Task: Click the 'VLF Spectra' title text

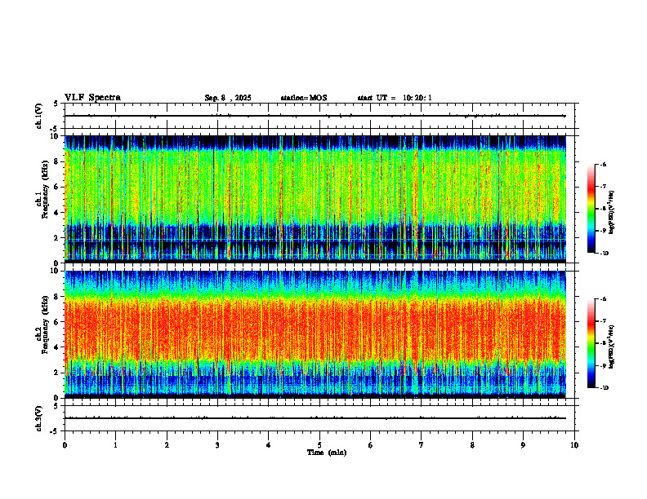Action: [x=92, y=98]
